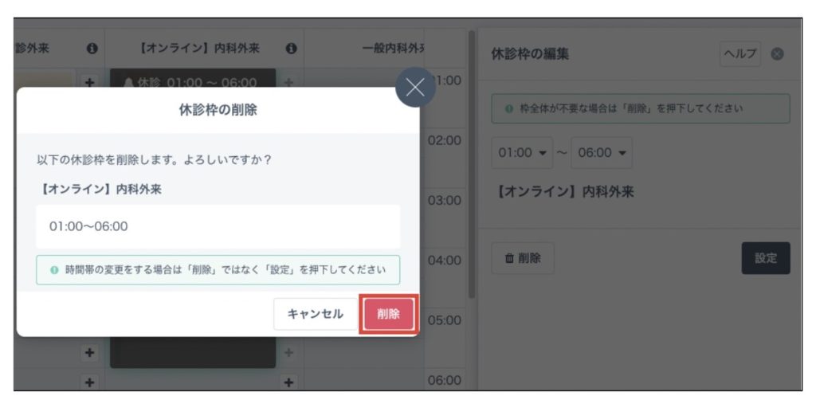The height and width of the screenshot is (396, 816).
Task: Click the info icon next to 診外来 header
Action: 92,49
